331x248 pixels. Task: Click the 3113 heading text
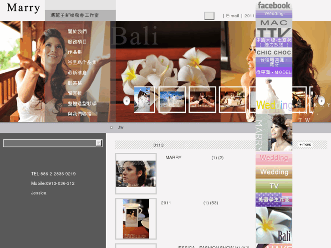pos(158,145)
